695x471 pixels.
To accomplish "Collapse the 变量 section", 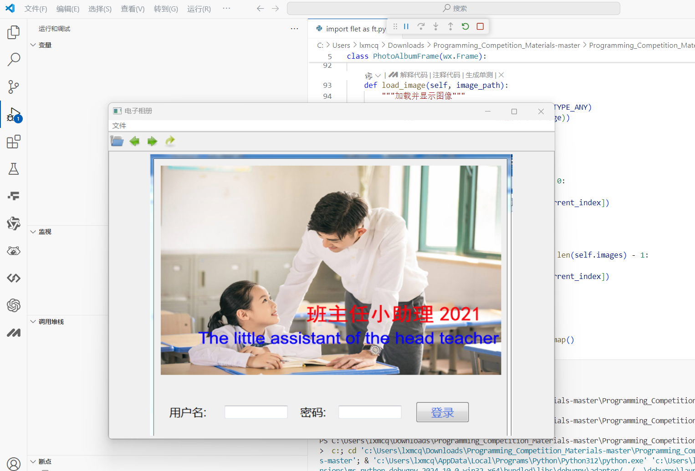I will pyautogui.click(x=33, y=45).
